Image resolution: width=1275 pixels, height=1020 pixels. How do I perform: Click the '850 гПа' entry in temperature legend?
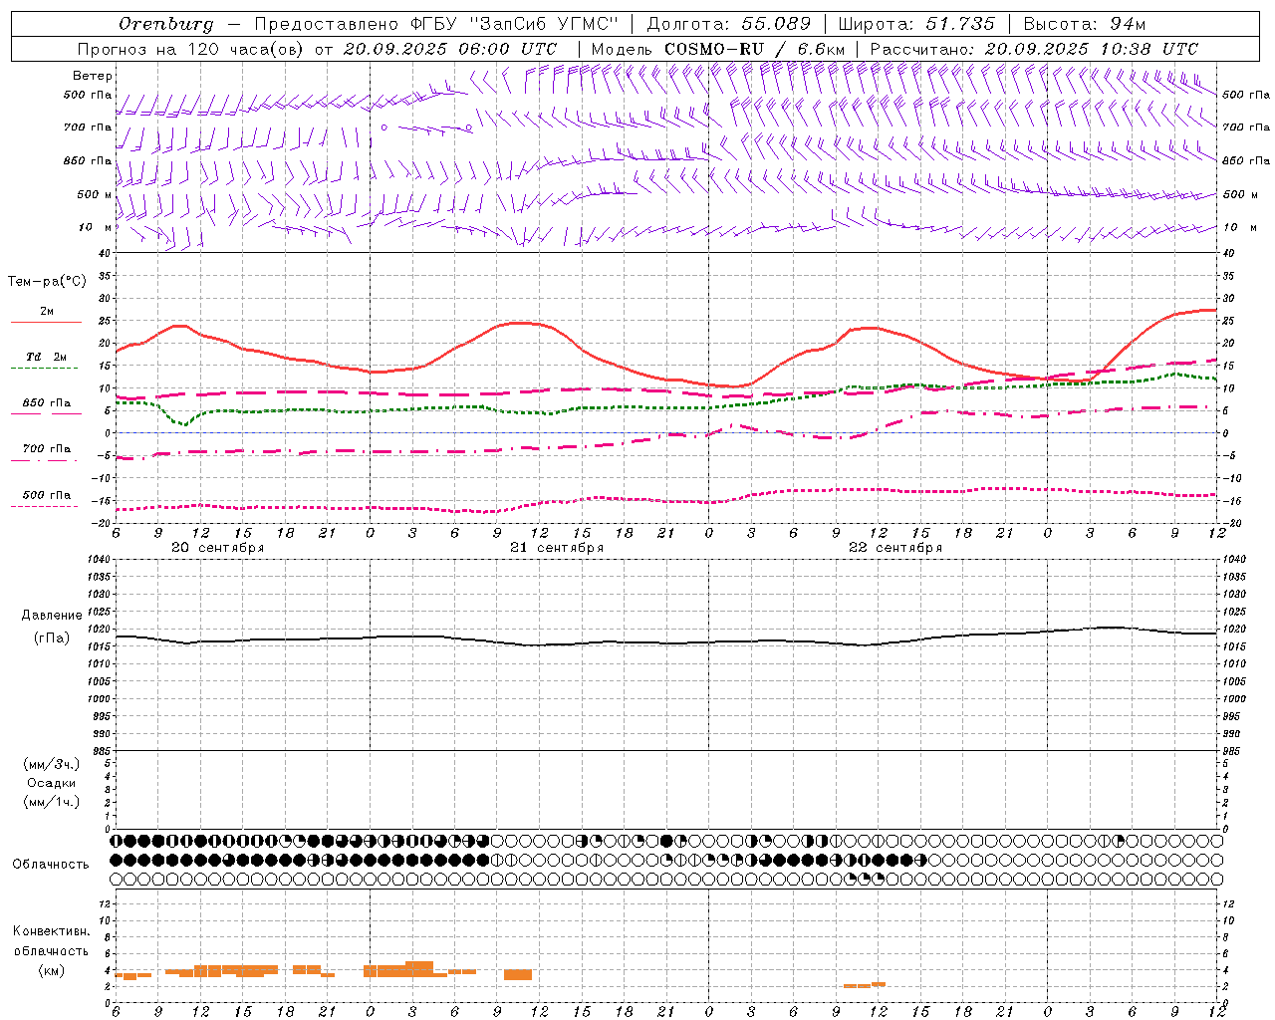click(46, 403)
